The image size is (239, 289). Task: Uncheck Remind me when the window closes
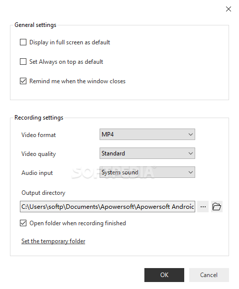[x=23, y=81]
